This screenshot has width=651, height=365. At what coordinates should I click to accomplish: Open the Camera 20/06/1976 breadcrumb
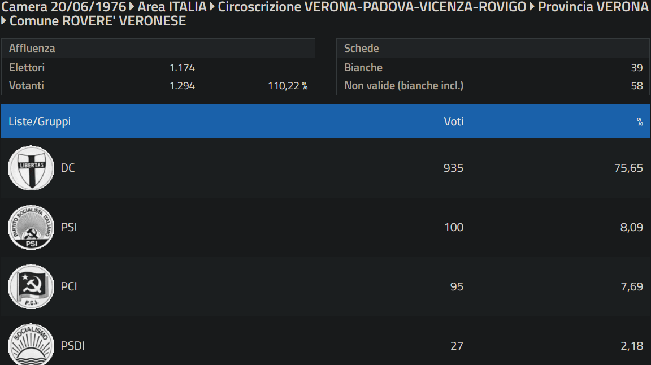64,7
